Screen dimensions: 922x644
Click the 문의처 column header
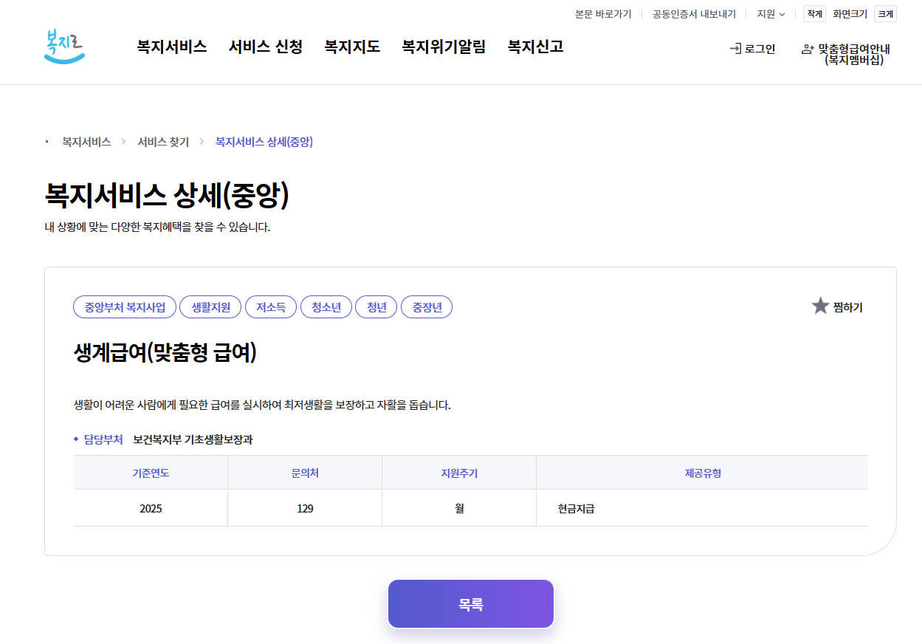click(305, 473)
